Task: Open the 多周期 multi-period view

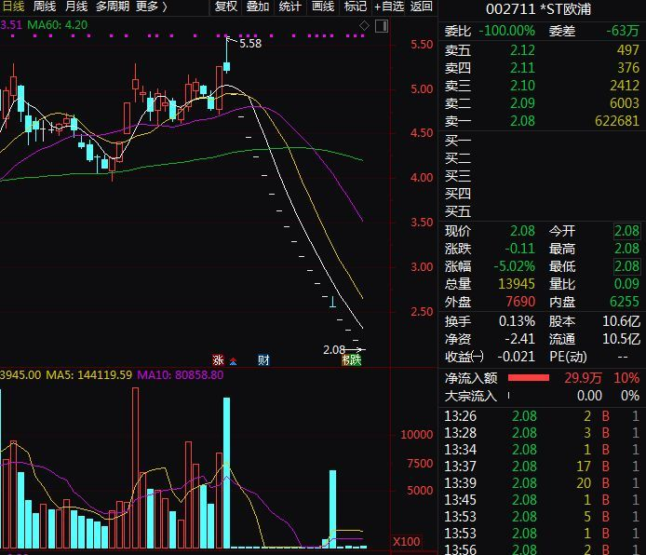Action: click(x=113, y=7)
